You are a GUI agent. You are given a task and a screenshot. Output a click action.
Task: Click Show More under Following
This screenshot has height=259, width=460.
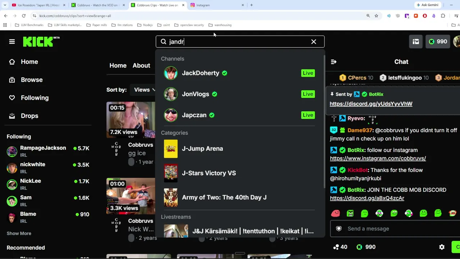19,233
